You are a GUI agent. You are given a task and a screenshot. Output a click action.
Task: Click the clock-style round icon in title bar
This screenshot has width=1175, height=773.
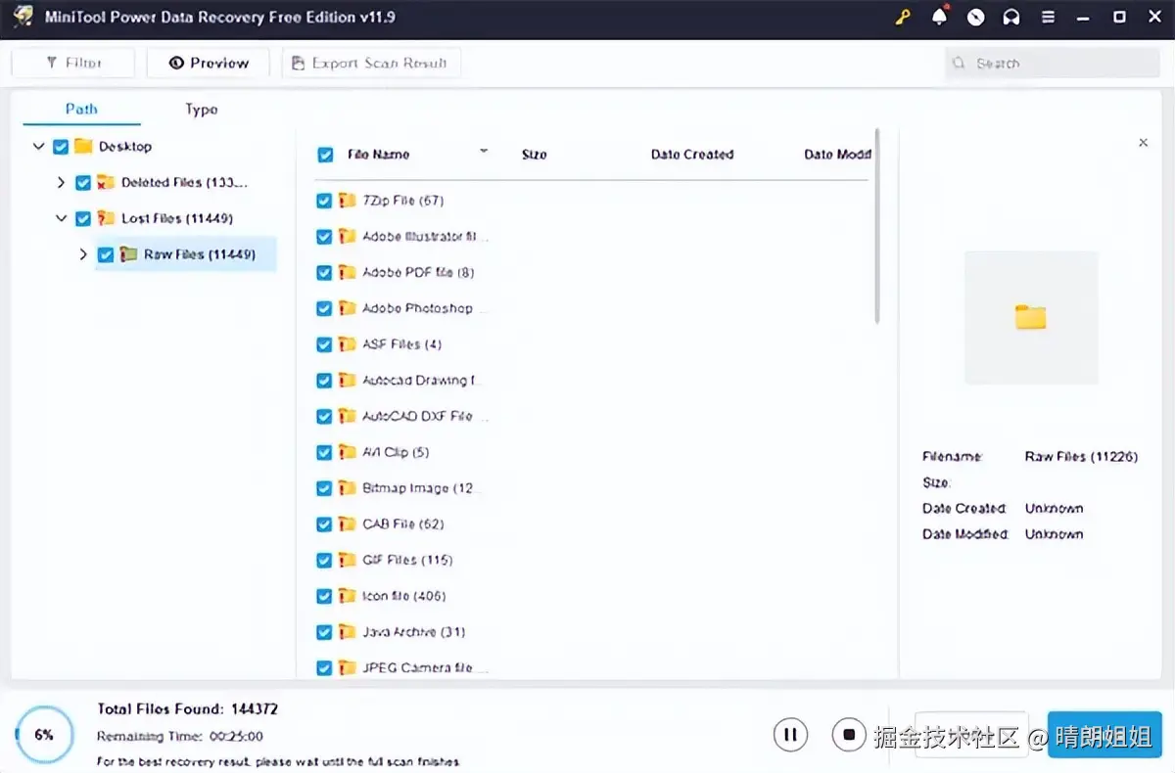[975, 18]
